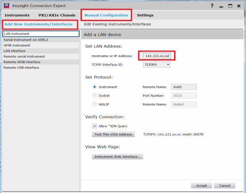Click the Hostname or IP Address label
The height and width of the screenshot is (193, 246).
[x=112, y=56]
